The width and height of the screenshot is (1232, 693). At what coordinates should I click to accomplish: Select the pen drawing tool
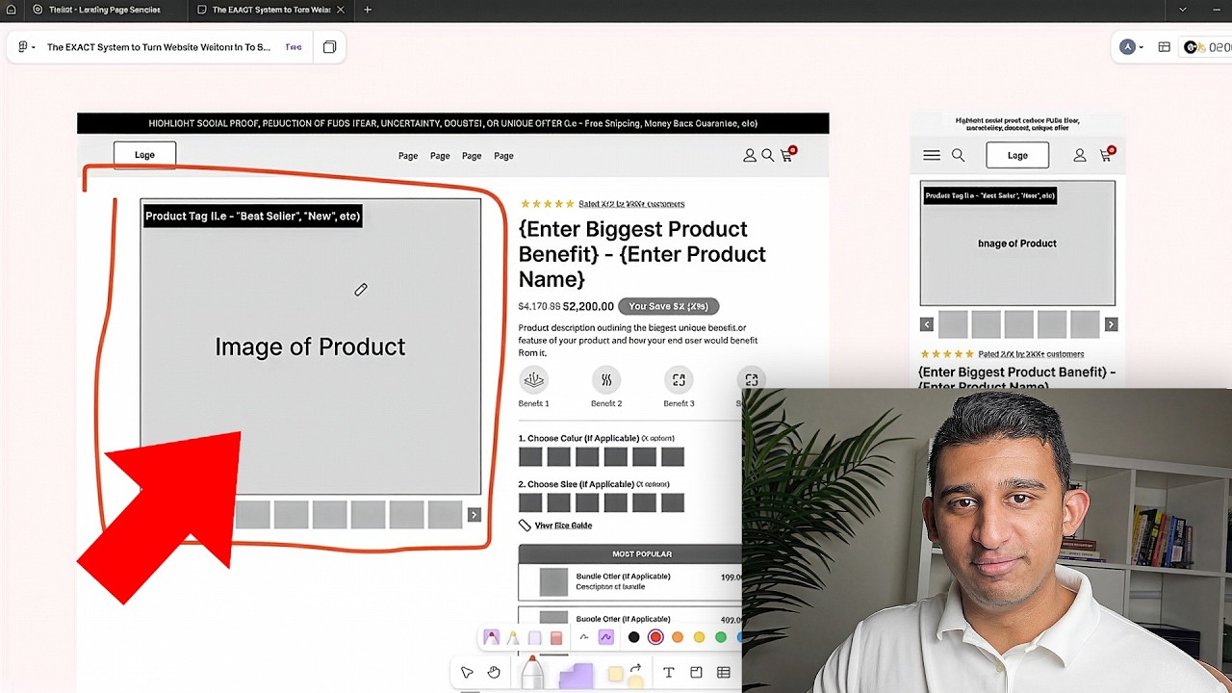(532, 672)
